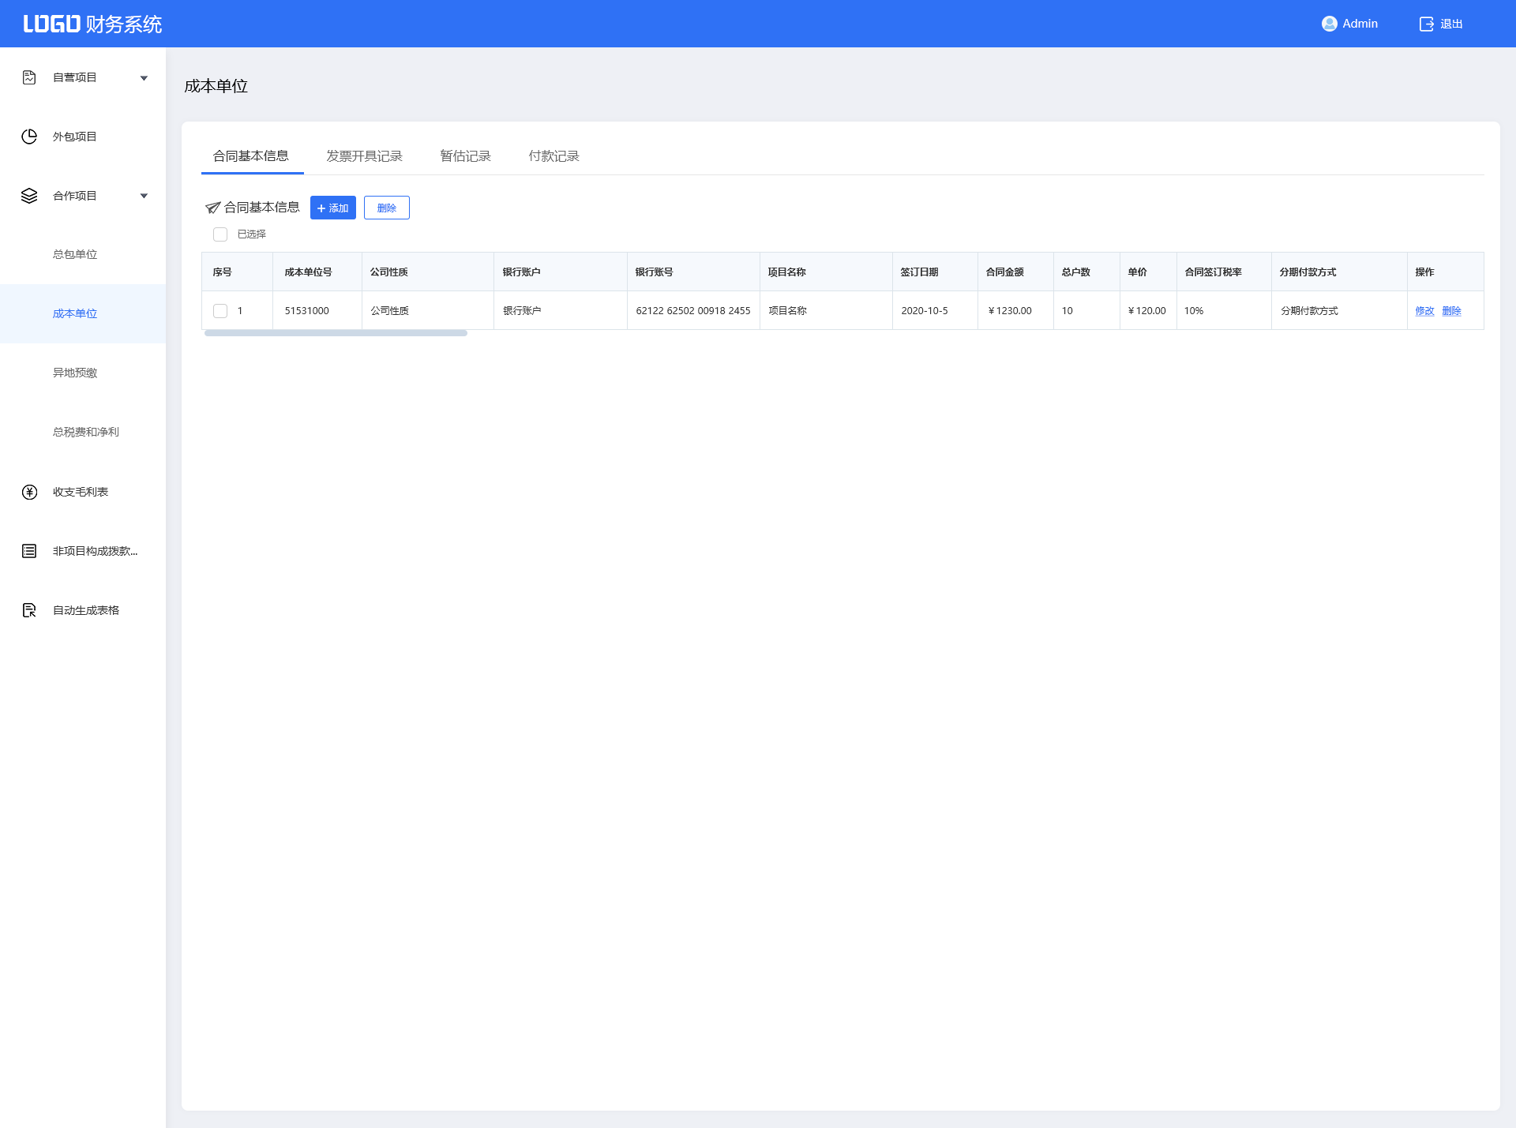Click the outlined 删除 button
The width and height of the screenshot is (1516, 1128).
coord(386,208)
